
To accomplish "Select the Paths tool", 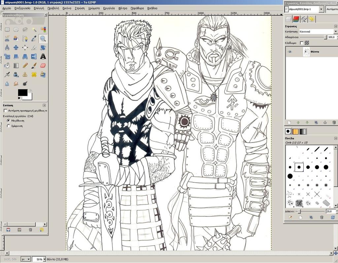I will [x=25, y=39].
